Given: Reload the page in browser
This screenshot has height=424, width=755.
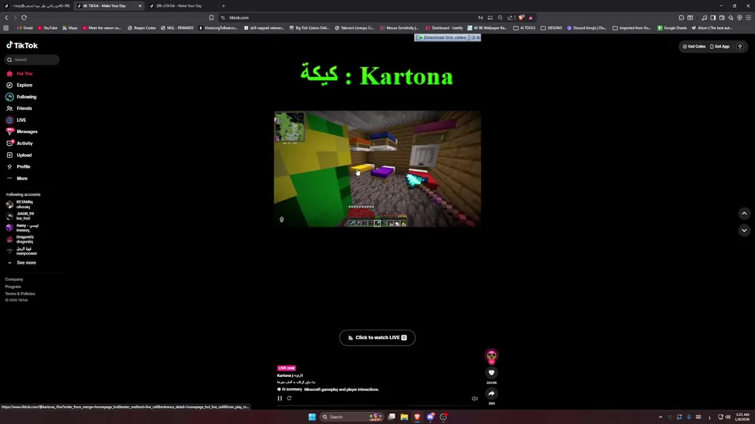Looking at the screenshot, I should point(24,18).
